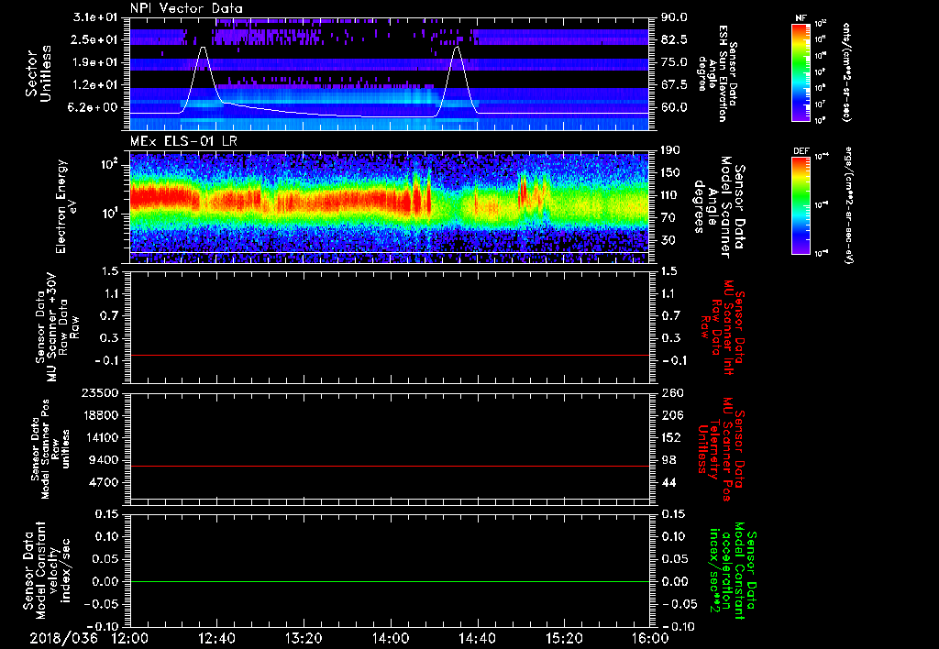Click the '152' telemetry axis tick
Image resolution: width=939 pixels, height=649 pixels.
[x=671, y=437]
